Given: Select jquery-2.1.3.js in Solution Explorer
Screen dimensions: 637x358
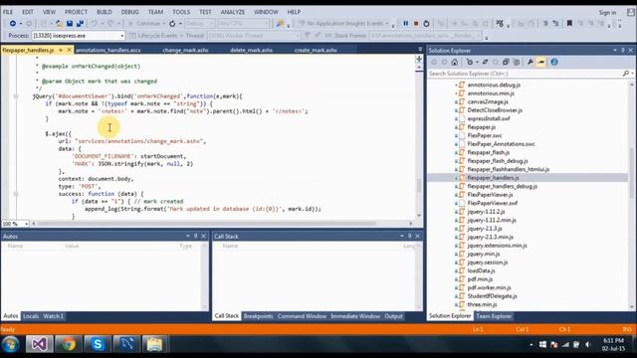Looking at the screenshot, I should point(485,229).
